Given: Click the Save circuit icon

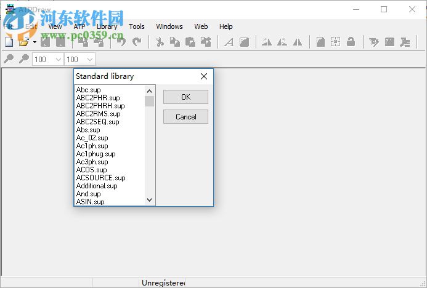Looking at the screenshot, I should (x=45, y=42).
